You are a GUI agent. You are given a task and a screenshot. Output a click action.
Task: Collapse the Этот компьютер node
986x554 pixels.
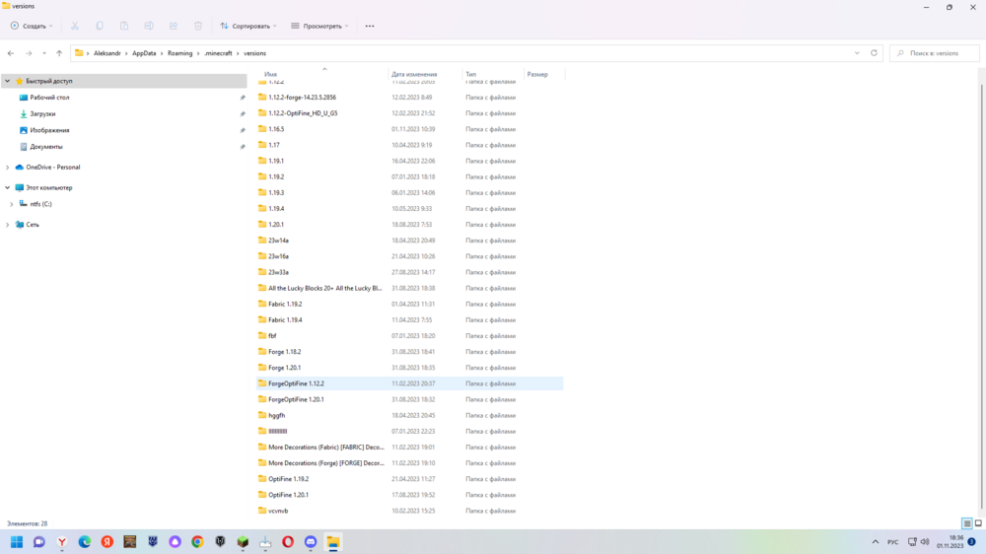(x=8, y=187)
